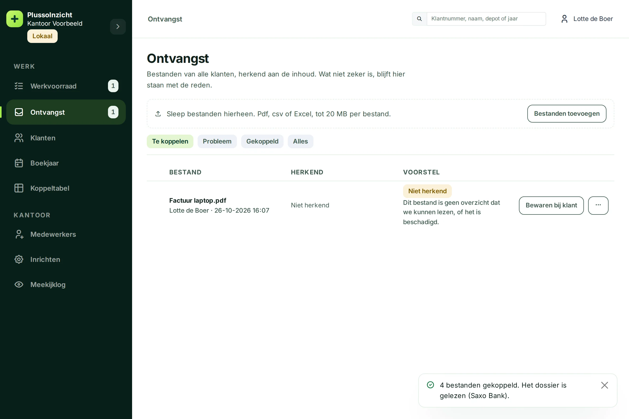Click the Werkvoorraad count badge '1'
Image resolution: width=629 pixels, height=419 pixels.
click(x=113, y=86)
